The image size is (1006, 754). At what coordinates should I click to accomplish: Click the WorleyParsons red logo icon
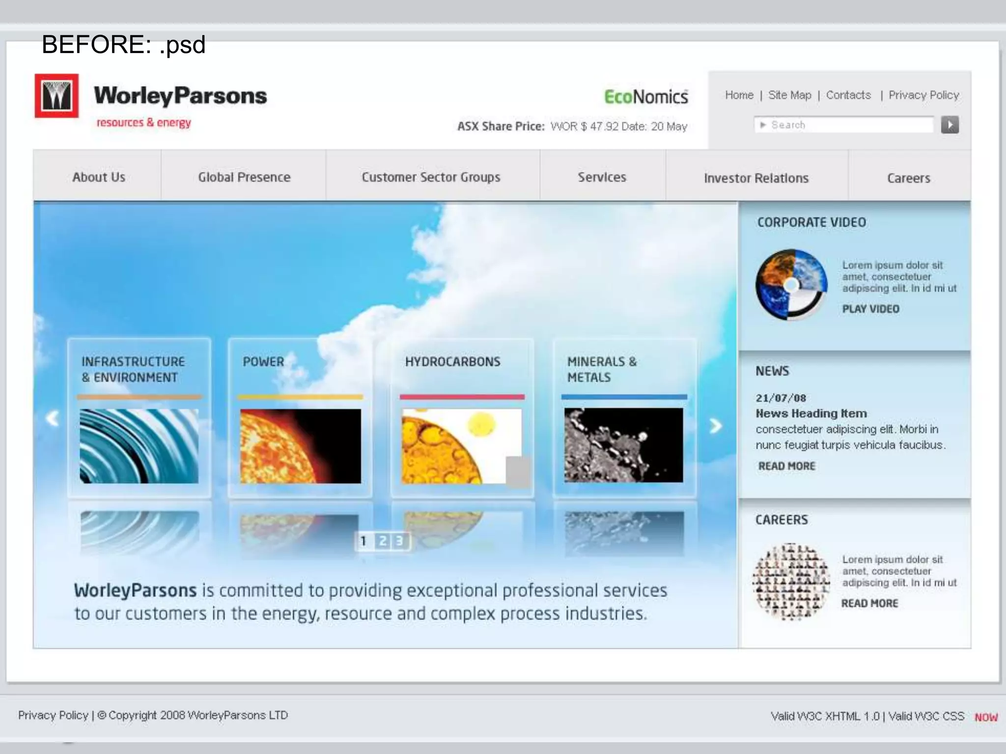click(56, 96)
